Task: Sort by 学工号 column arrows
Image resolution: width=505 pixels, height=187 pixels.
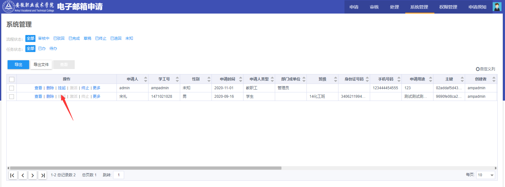Action: click(x=177, y=79)
